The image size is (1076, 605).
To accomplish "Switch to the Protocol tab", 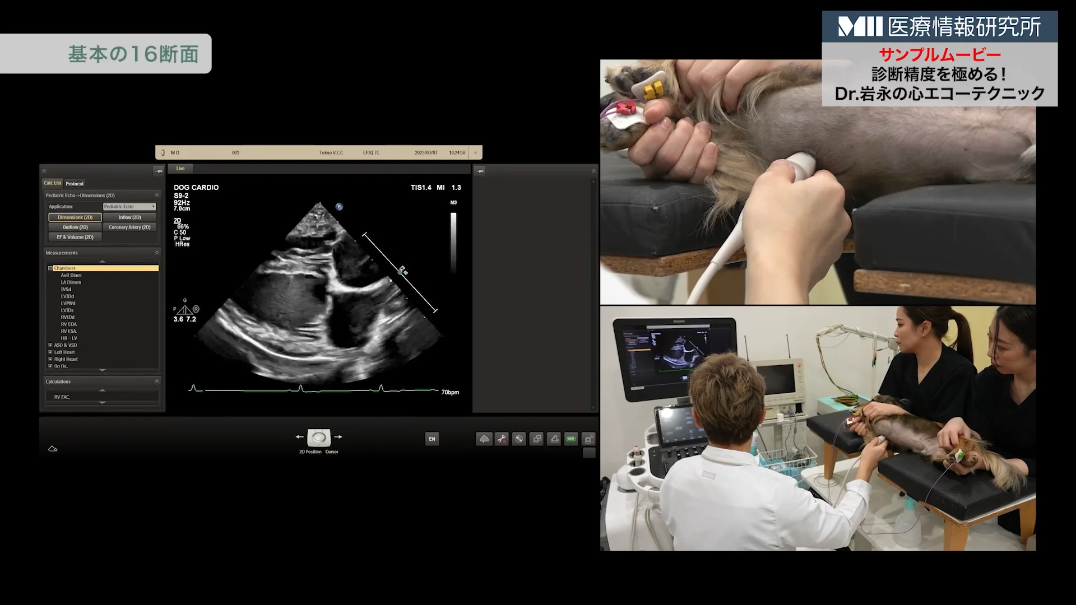I will [x=75, y=184].
